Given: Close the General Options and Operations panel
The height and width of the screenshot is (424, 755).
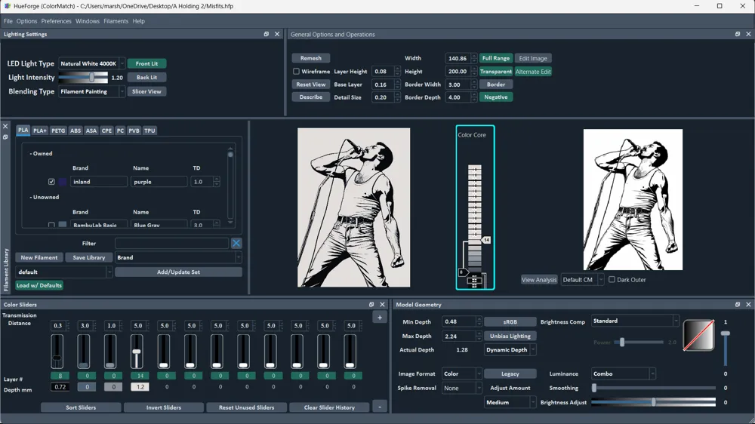Looking at the screenshot, I should click(748, 34).
